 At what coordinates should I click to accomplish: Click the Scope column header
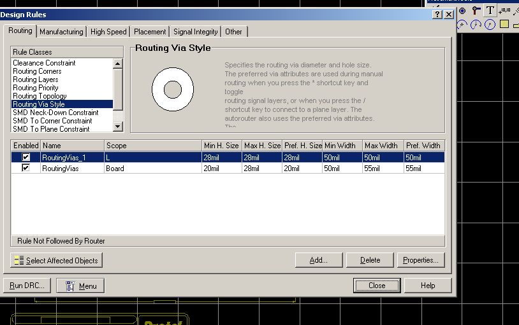(153, 145)
